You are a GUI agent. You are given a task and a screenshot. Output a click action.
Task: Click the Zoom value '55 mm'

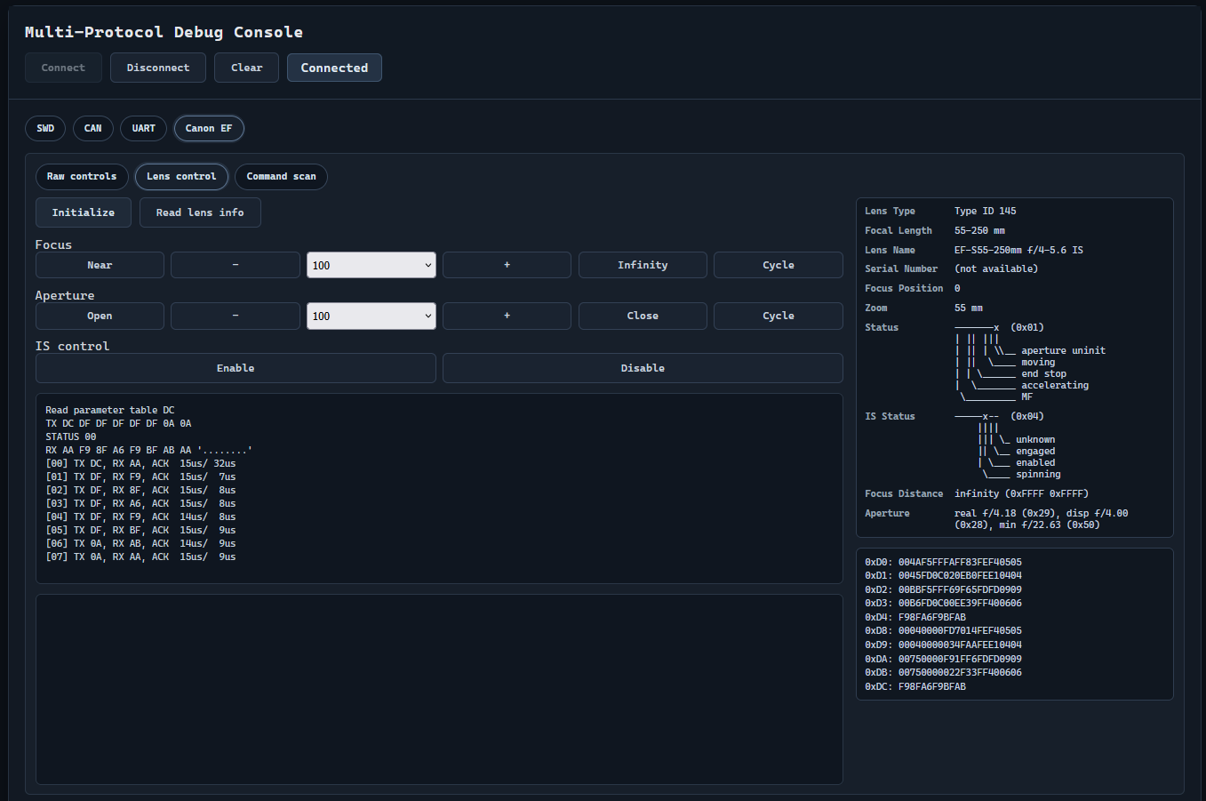(x=969, y=308)
